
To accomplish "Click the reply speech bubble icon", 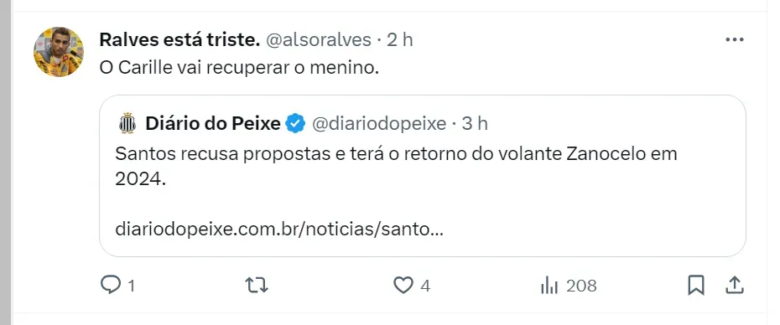I will click(x=111, y=285).
